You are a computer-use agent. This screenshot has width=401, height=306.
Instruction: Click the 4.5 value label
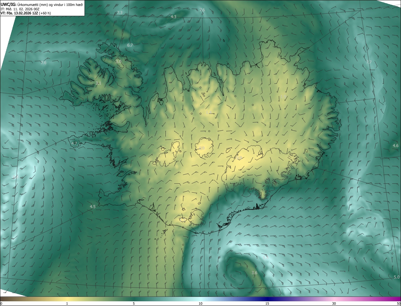coord(93,207)
